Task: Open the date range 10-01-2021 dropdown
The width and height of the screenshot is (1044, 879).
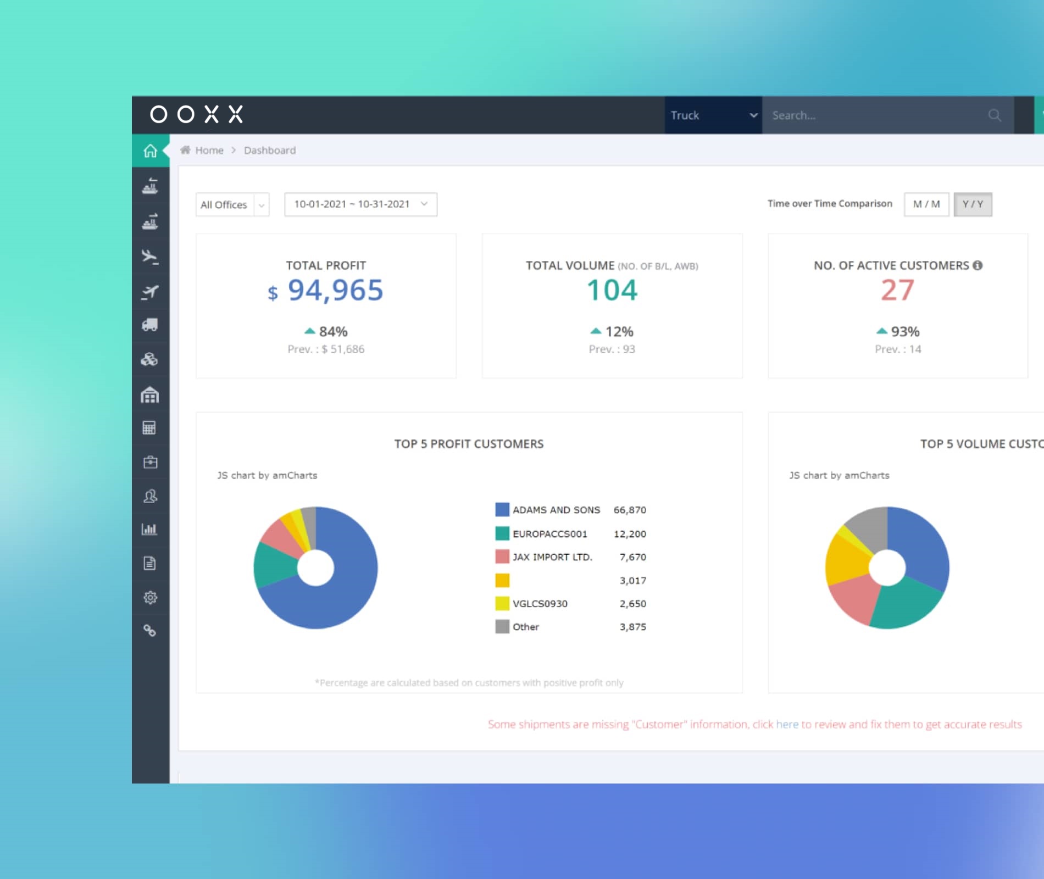Action: click(360, 204)
